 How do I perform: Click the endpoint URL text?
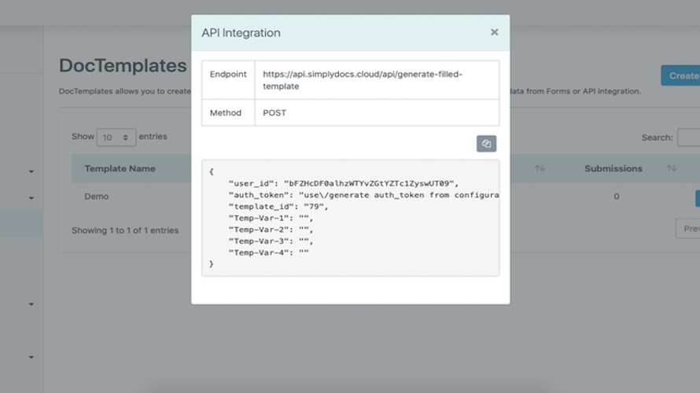363,80
